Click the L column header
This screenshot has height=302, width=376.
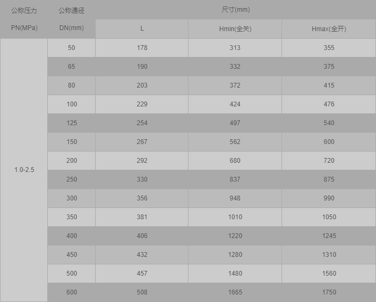[142, 29]
